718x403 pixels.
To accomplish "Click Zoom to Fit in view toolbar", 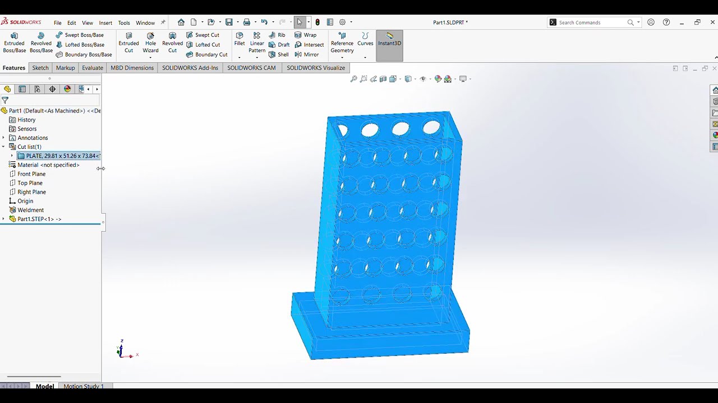I will [x=354, y=79].
